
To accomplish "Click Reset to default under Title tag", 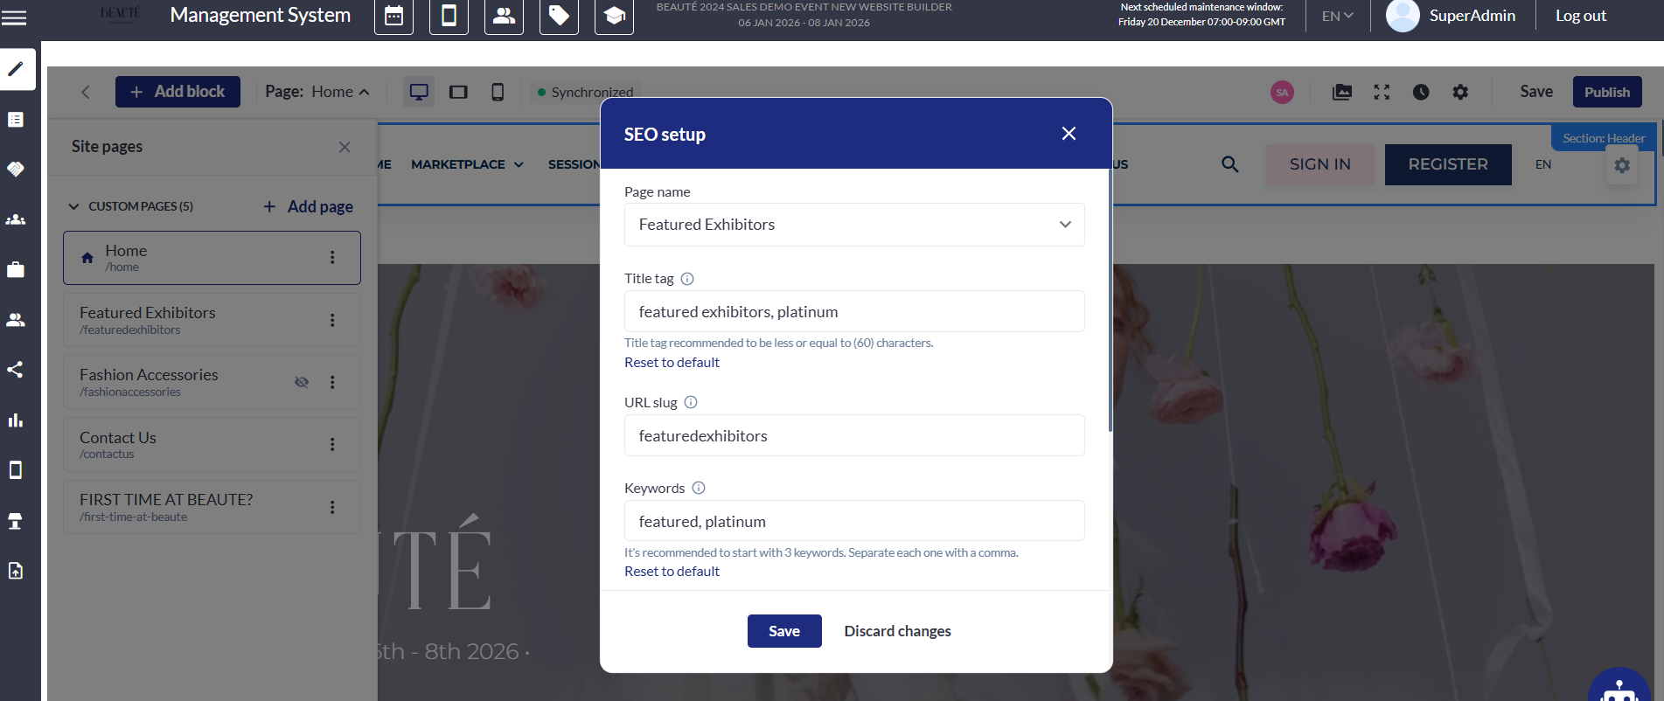I will (x=672, y=362).
